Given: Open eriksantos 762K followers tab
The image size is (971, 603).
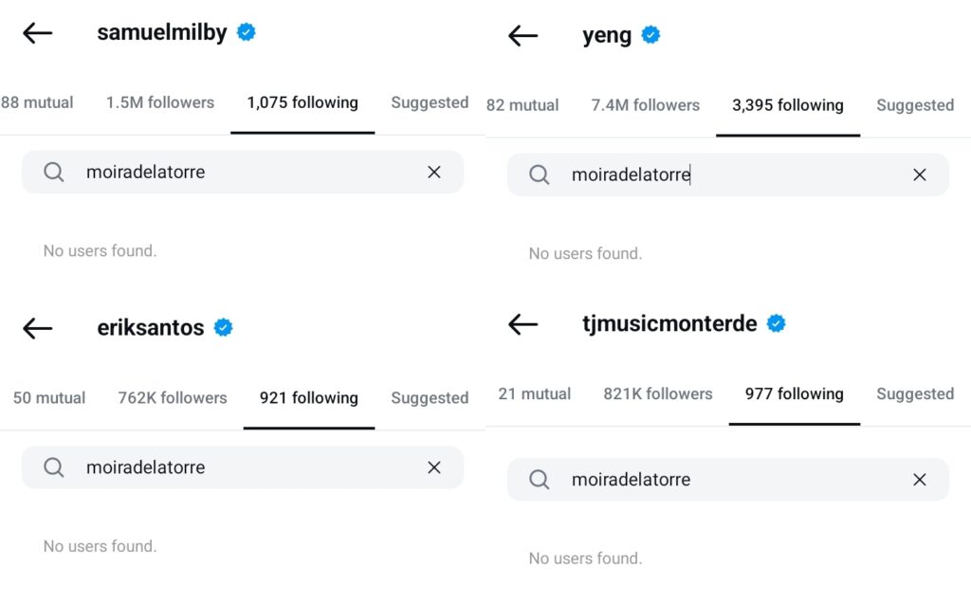Looking at the screenshot, I should click(x=173, y=398).
